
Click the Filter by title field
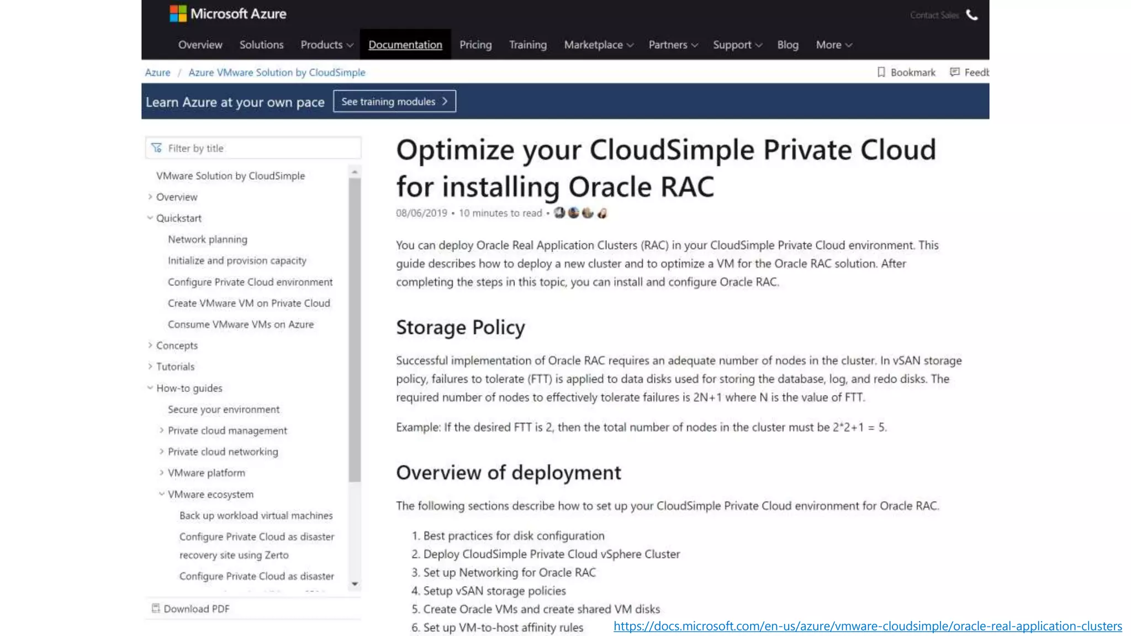click(253, 148)
